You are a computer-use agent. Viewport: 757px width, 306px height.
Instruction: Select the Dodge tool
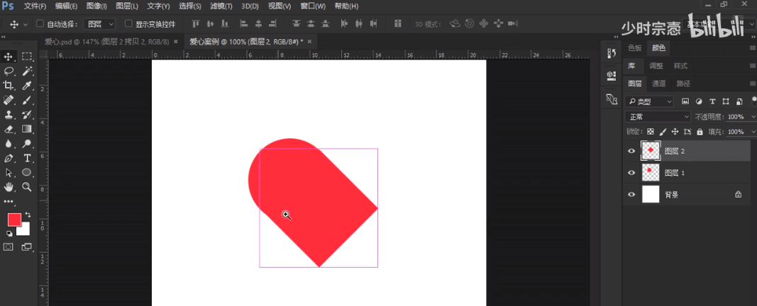(x=27, y=144)
